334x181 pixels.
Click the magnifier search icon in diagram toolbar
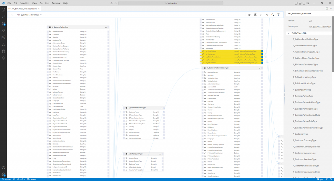tap(273, 15)
